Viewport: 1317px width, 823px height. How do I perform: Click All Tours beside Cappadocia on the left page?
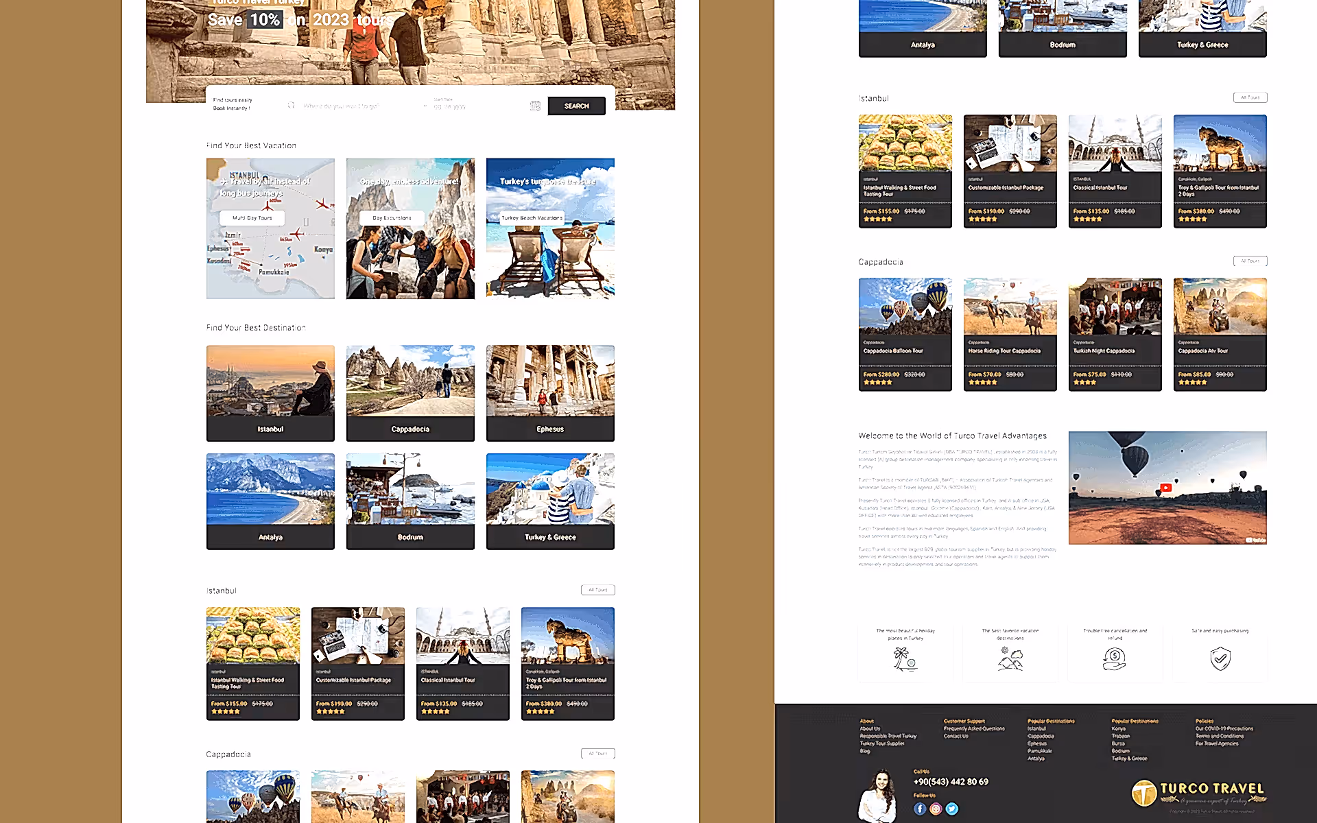[x=598, y=753]
